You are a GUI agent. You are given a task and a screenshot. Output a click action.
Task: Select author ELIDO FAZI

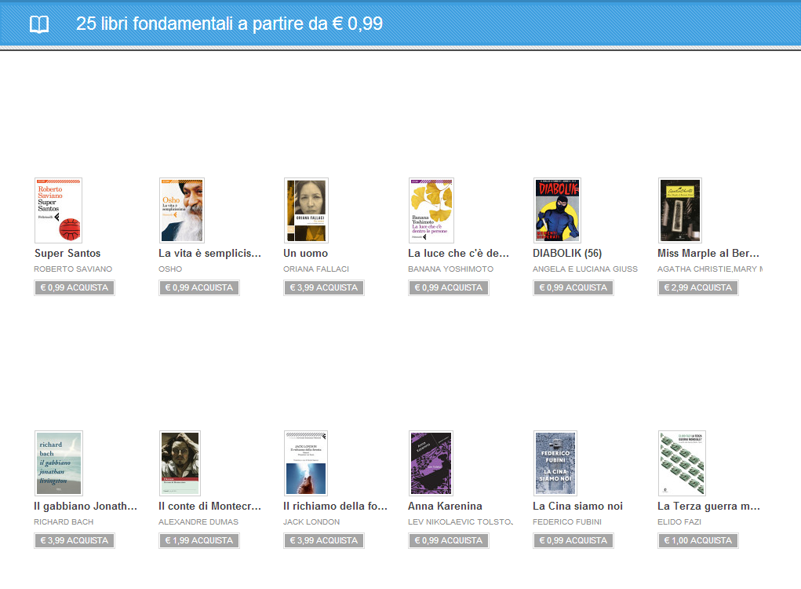click(x=679, y=522)
